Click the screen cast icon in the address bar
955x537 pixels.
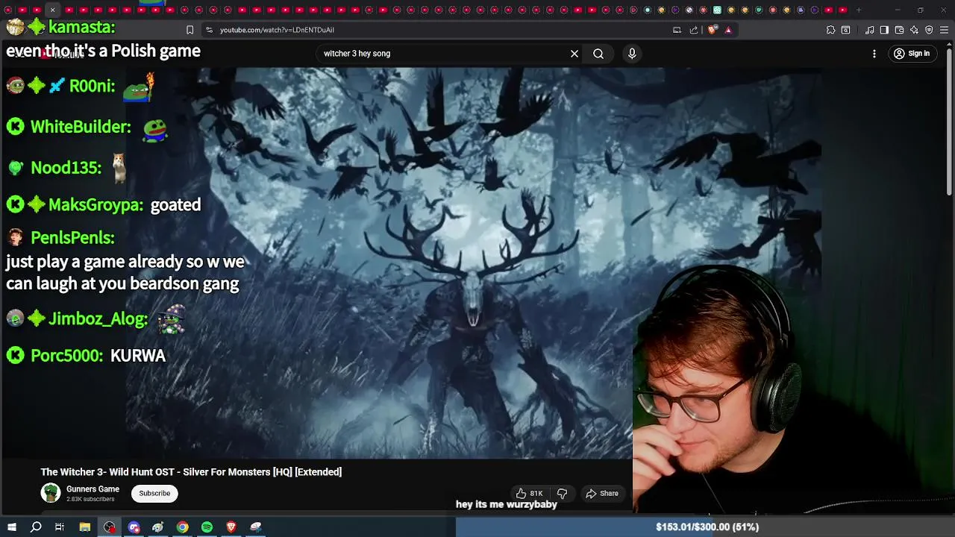(677, 30)
